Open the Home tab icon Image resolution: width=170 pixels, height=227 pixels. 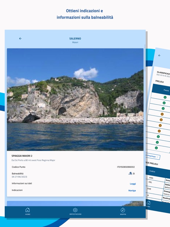27,210
